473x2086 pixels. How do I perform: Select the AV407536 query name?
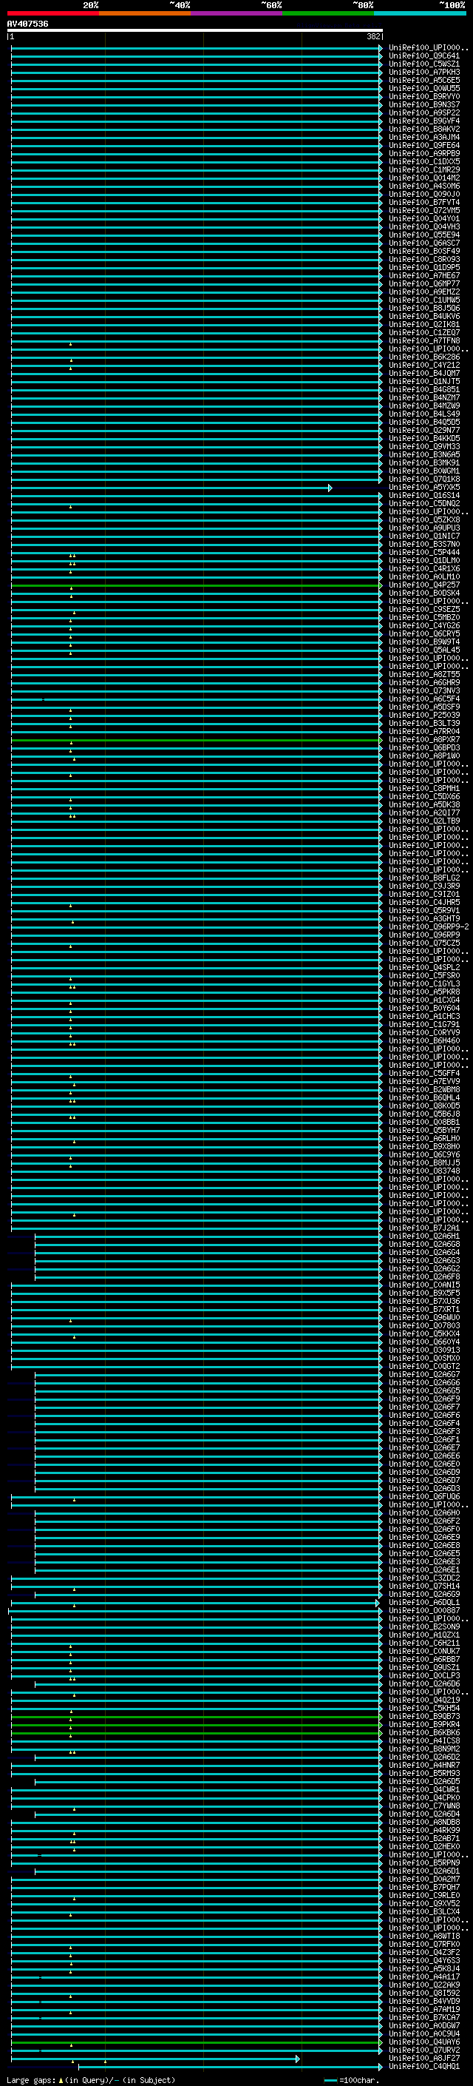(27, 24)
